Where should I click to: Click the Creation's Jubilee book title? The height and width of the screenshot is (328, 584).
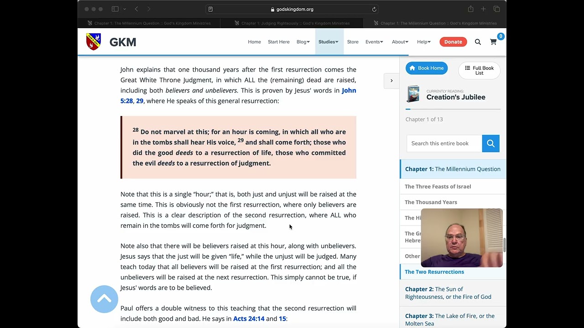point(456,97)
